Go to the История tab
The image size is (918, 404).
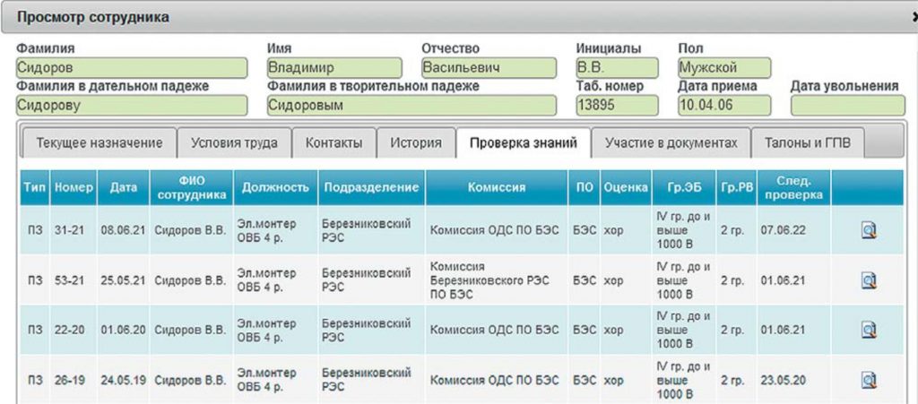(x=415, y=142)
